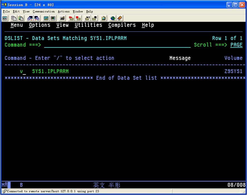Open the Help Index book icon
The height and width of the screenshot is (195, 247).
pyautogui.click(x=120, y=18)
